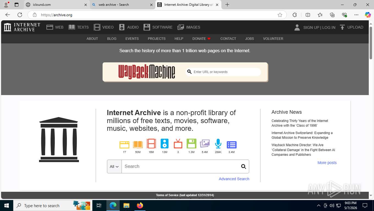Click the browser Refresh icon
Screen dimensions: 374x211
click(x=20, y=15)
